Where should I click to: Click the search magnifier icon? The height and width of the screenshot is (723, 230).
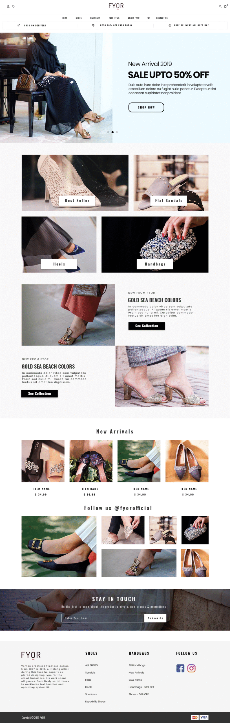pyautogui.click(x=220, y=6)
